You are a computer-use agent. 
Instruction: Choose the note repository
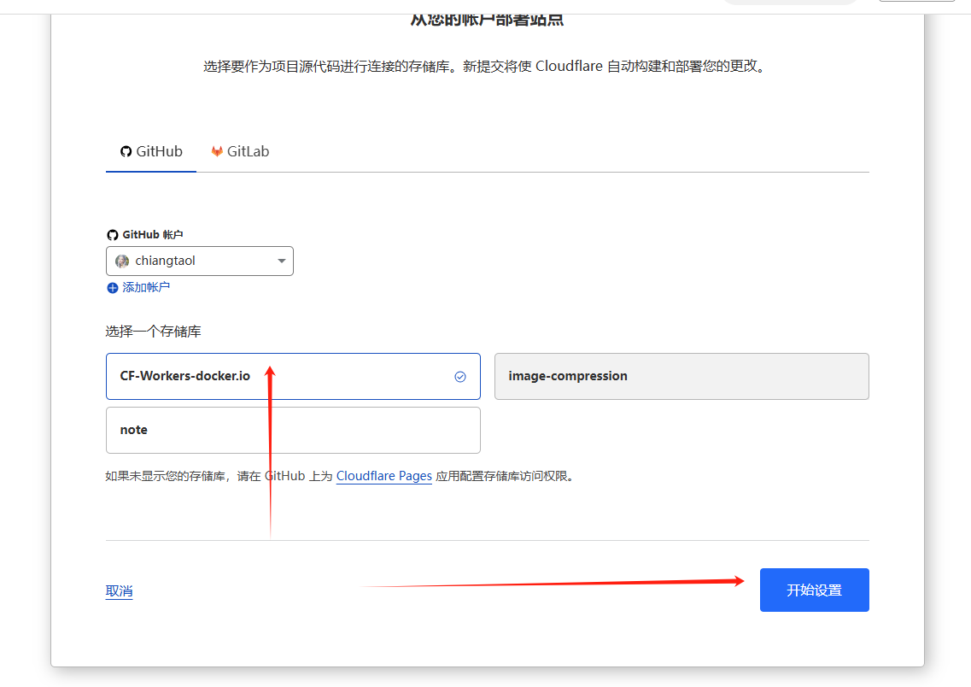coord(293,430)
